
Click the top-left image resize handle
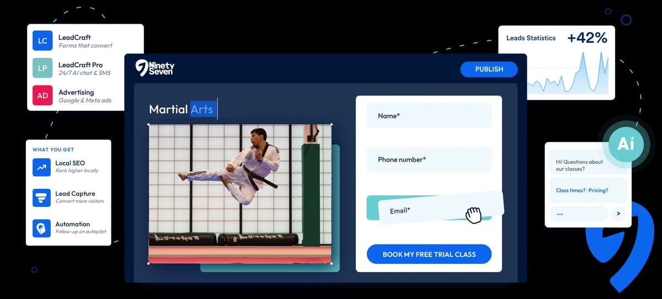(x=149, y=124)
